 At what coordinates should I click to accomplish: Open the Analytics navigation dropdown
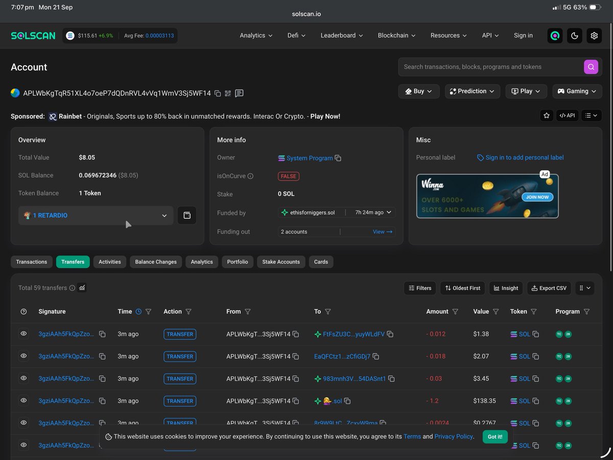click(x=256, y=36)
